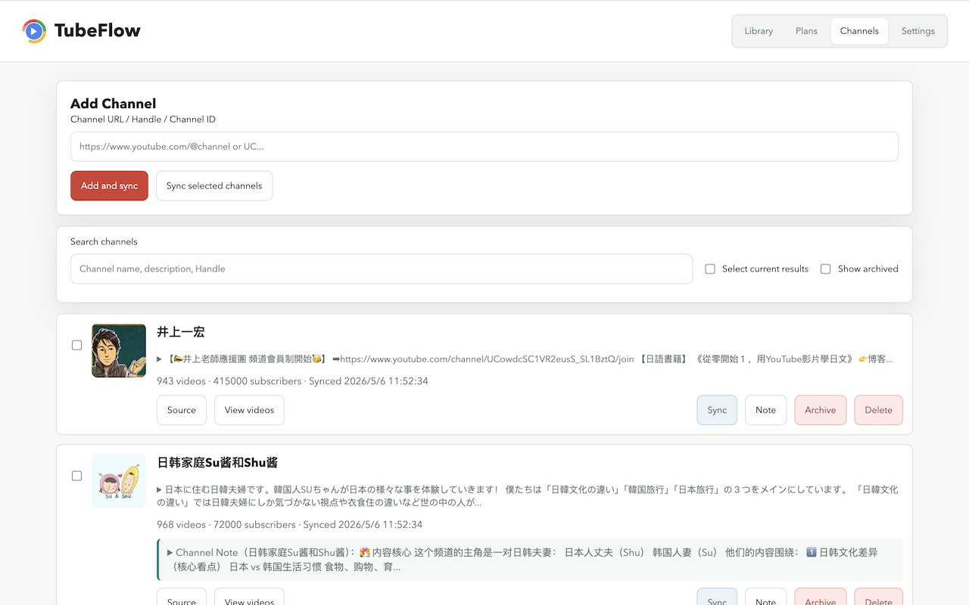Open the Plans tab

tap(806, 31)
